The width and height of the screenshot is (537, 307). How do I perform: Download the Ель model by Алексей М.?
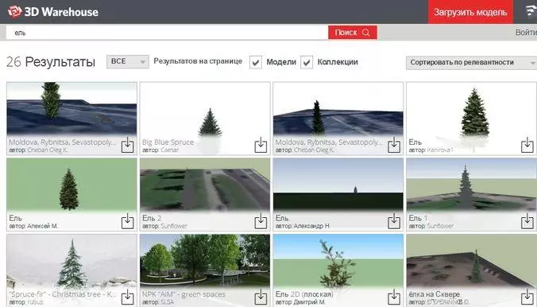pos(127,221)
